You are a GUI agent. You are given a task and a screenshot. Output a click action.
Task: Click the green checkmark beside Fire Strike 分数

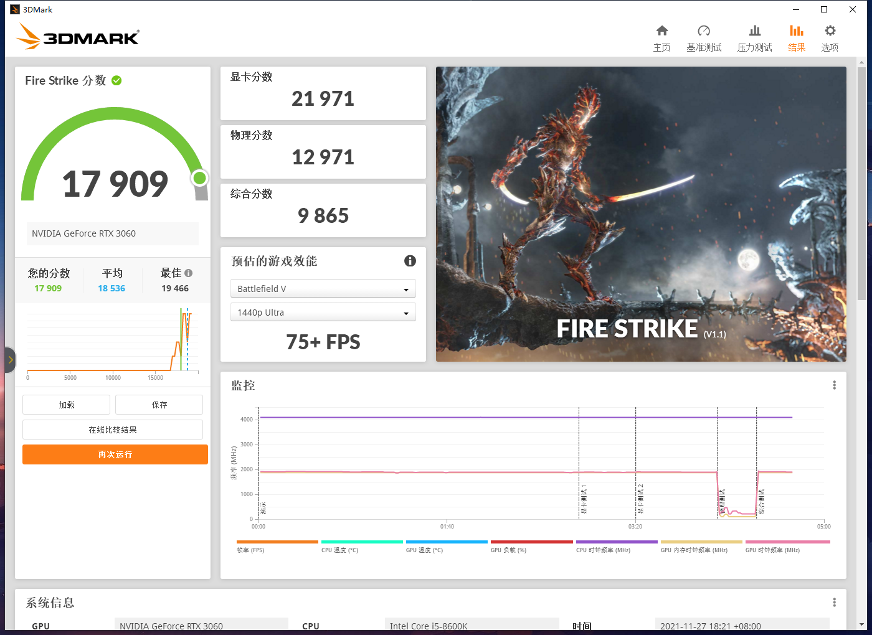coord(118,80)
